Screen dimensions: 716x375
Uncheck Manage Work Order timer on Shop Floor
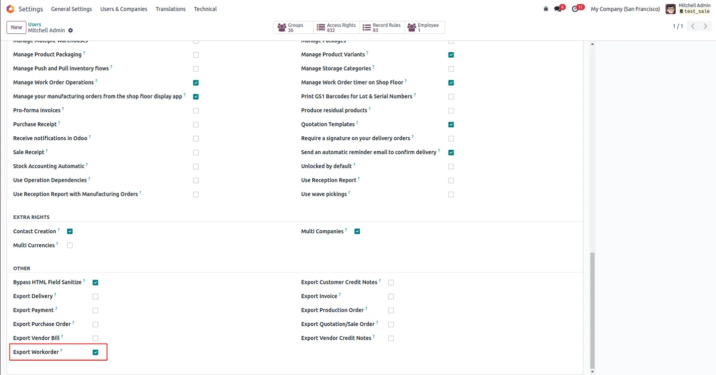coord(451,83)
